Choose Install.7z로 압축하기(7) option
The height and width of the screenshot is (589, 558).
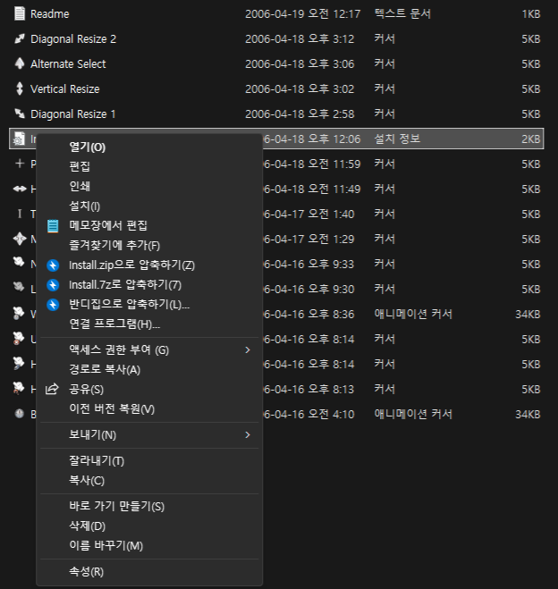(x=124, y=284)
